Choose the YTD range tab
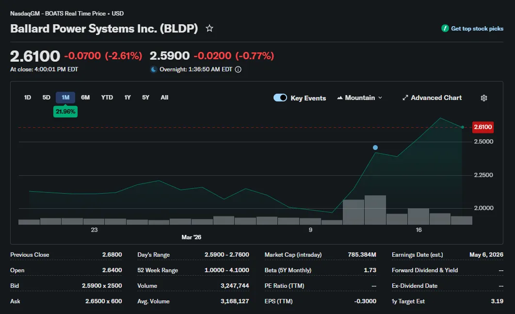 point(107,98)
